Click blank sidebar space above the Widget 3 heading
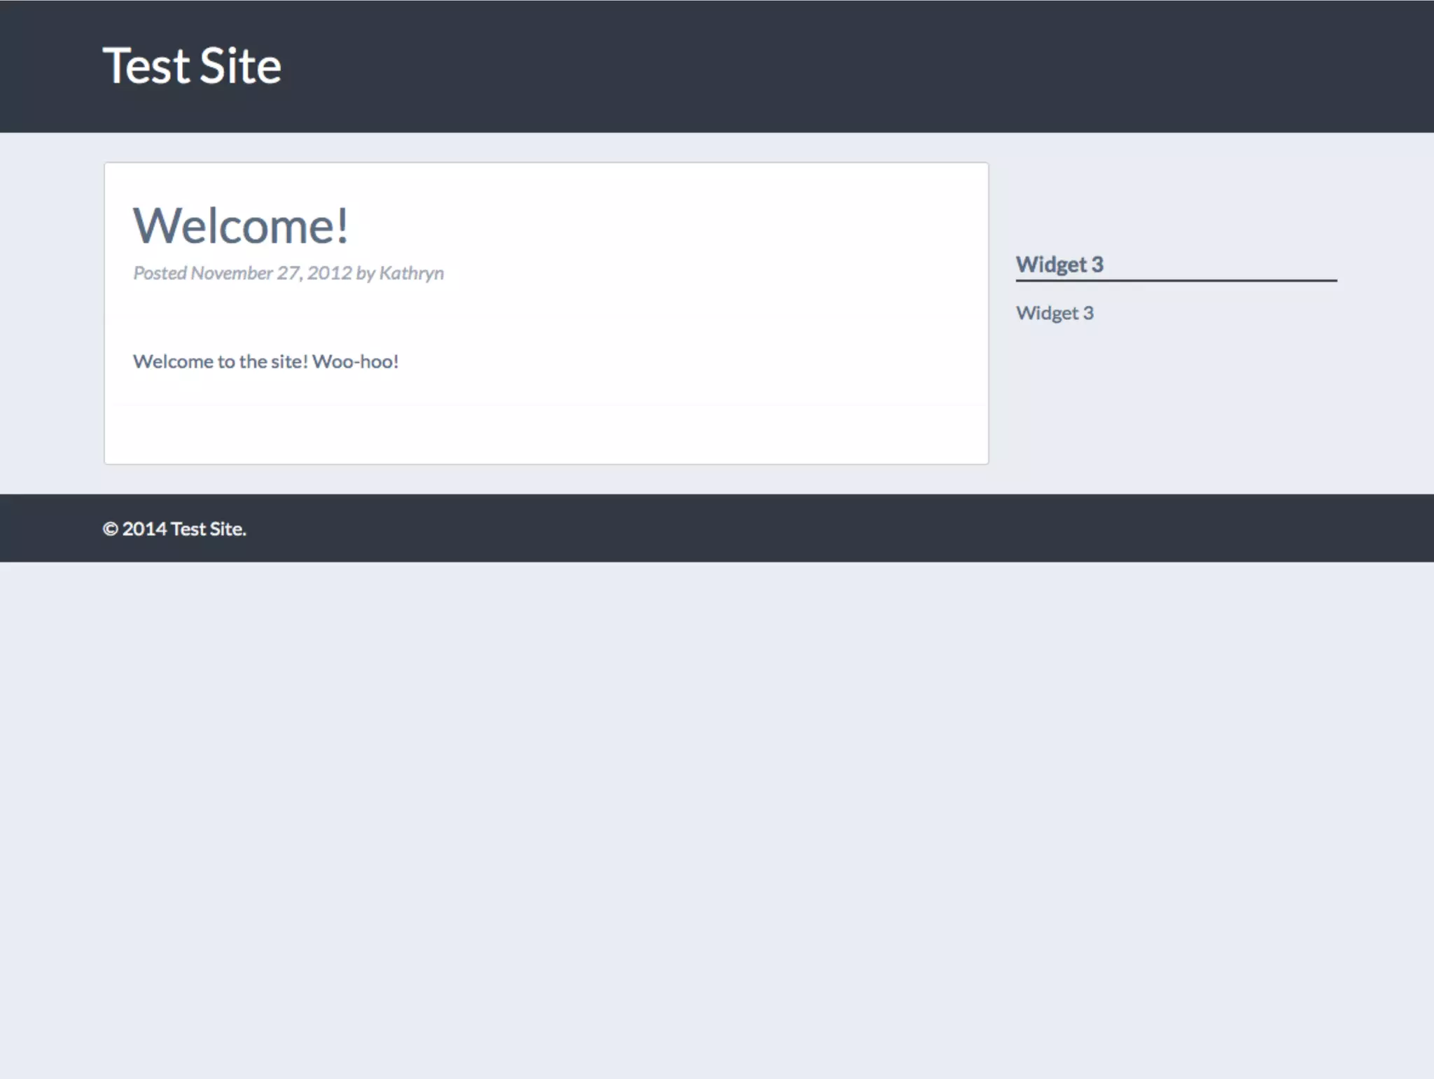This screenshot has width=1434, height=1079. (1176, 203)
